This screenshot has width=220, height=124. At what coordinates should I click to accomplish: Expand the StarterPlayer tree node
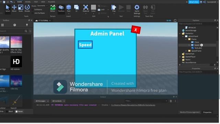click(x=180, y=57)
